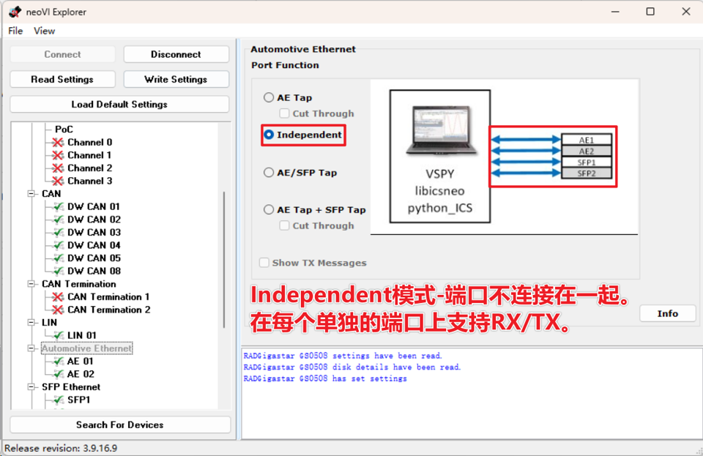703x456 pixels.
Task: Select LIN 01 label in tree
Action: [x=81, y=335]
